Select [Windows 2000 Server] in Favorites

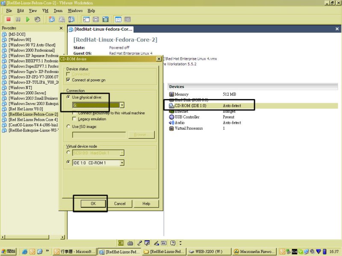27,93
